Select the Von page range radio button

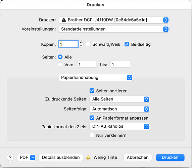click(x=60, y=65)
